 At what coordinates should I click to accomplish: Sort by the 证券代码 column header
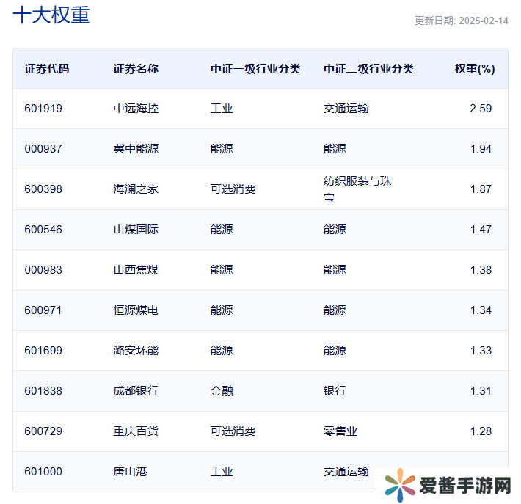(47, 69)
